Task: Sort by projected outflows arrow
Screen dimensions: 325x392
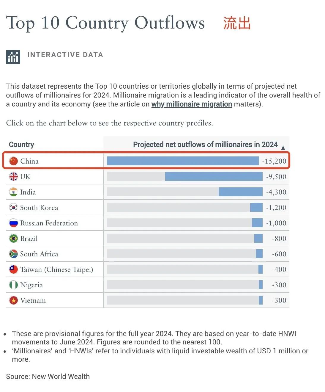Action: [283, 148]
